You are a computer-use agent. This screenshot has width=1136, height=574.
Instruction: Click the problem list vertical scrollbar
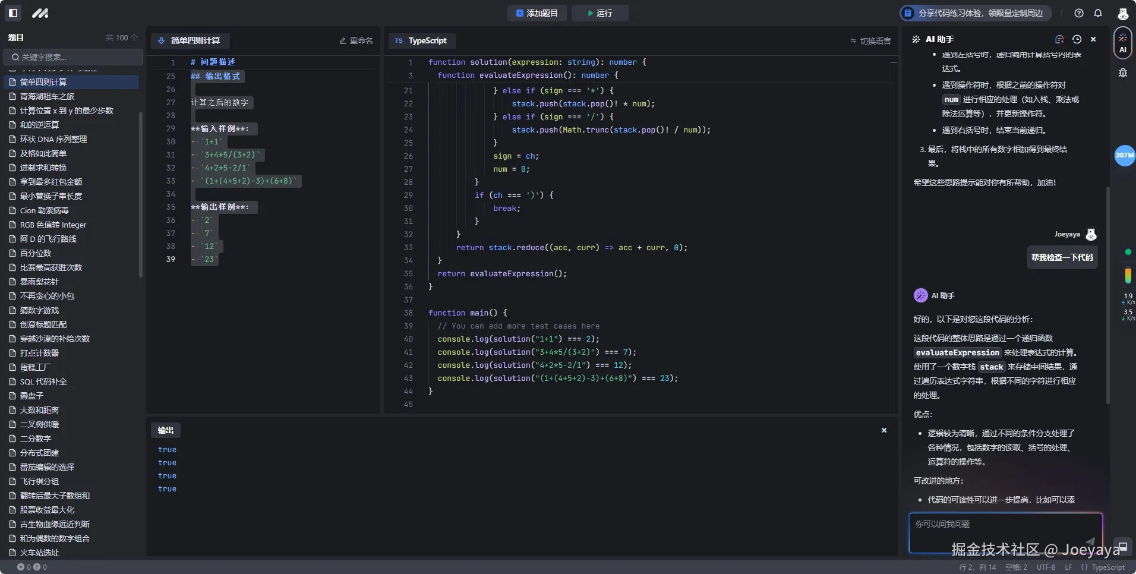click(141, 194)
